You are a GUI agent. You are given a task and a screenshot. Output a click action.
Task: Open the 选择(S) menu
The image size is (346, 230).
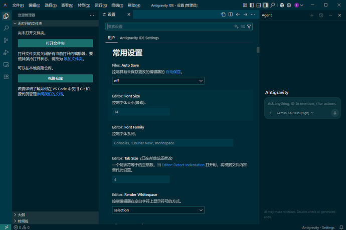(x=51, y=6)
